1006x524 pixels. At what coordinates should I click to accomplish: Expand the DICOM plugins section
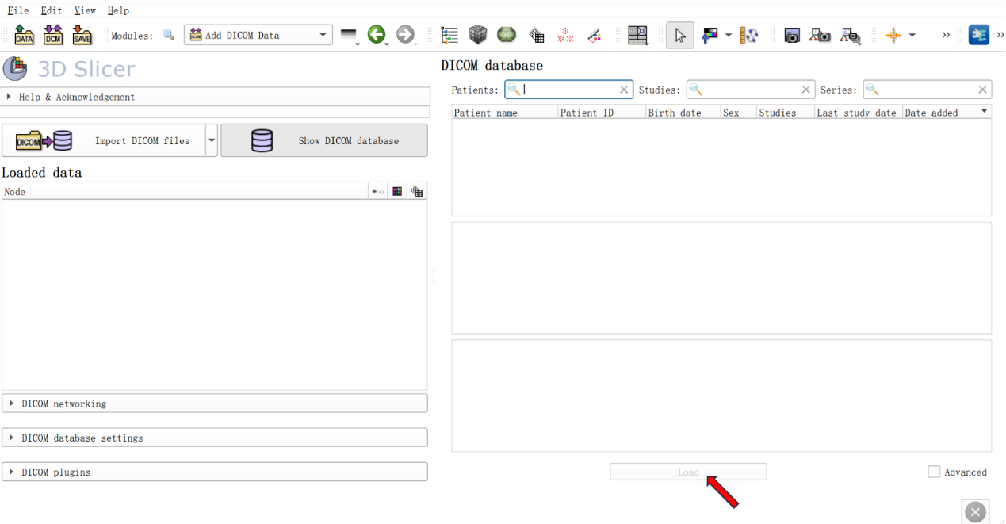point(215,472)
